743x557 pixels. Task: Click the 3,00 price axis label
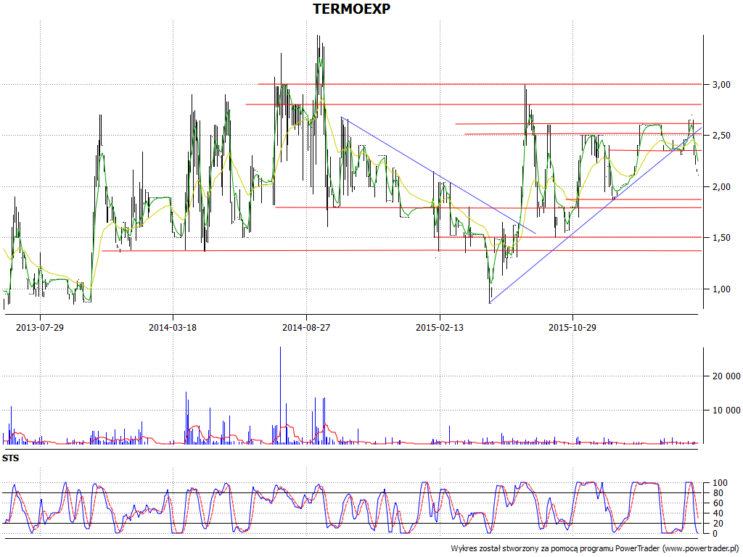click(721, 85)
